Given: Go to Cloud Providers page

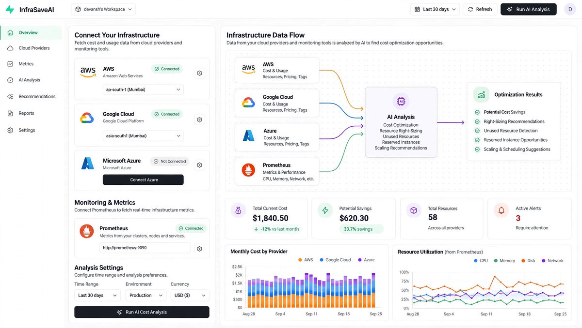Looking at the screenshot, I should 31,48.
